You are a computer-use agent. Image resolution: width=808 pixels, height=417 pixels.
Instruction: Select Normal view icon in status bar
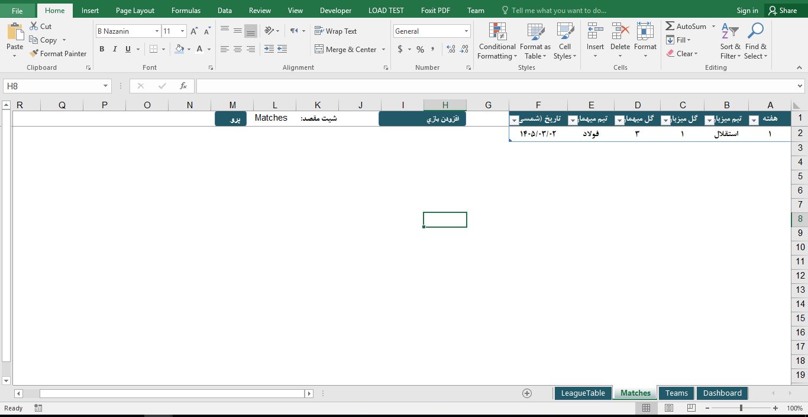tap(647, 408)
